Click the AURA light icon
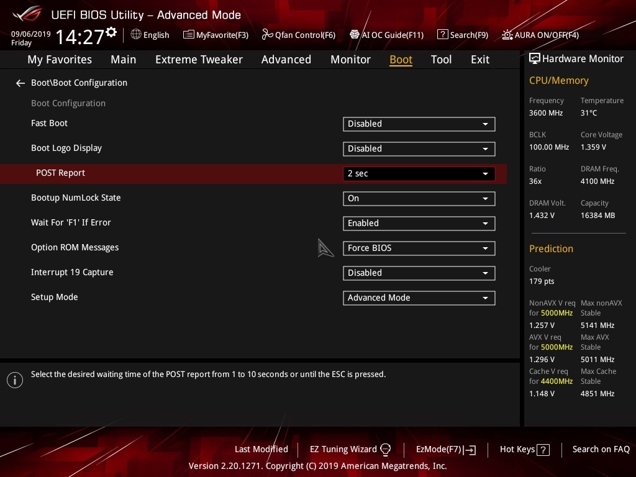The width and height of the screenshot is (636, 477). tap(507, 35)
